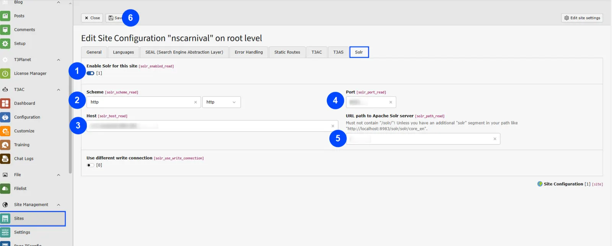Collapse the Site Management menu group
The image size is (612, 246).
59,205
